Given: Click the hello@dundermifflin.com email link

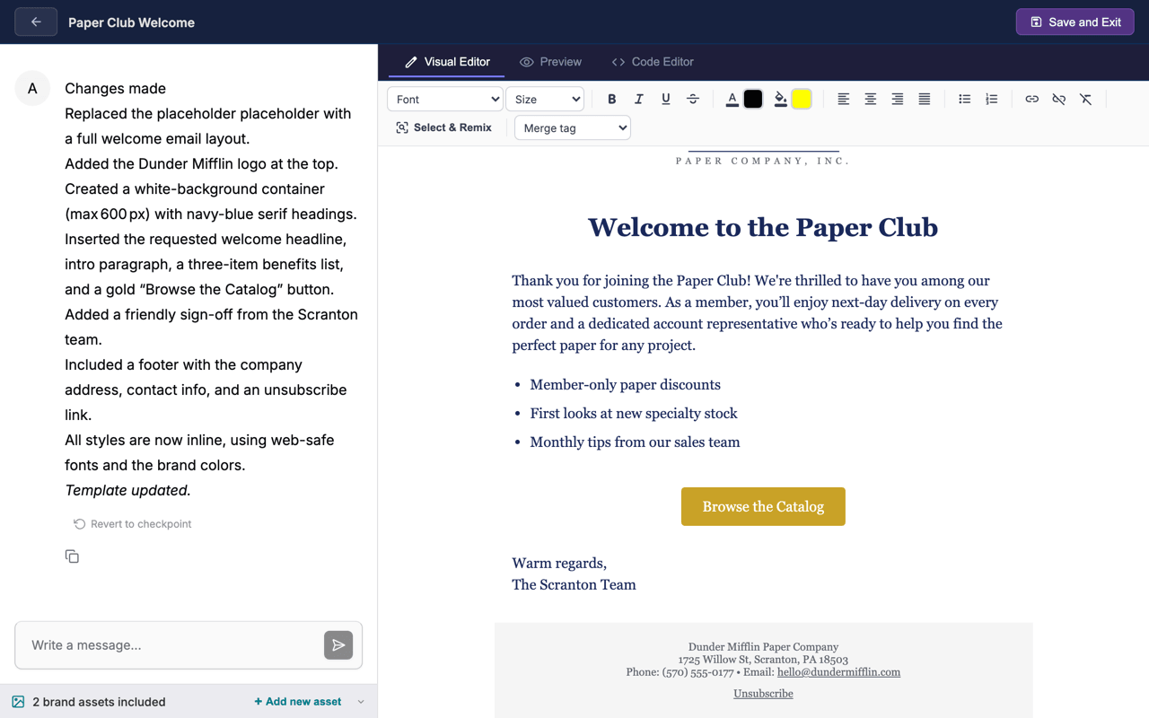Looking at the screenshot, I should point(838,672).
